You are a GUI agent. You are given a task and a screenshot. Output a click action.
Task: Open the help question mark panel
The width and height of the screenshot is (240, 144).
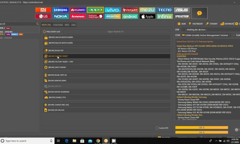coord(199,13)
